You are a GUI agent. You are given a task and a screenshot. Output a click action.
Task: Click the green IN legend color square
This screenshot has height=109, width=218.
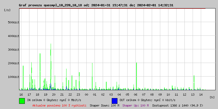[x=22, y=101]
